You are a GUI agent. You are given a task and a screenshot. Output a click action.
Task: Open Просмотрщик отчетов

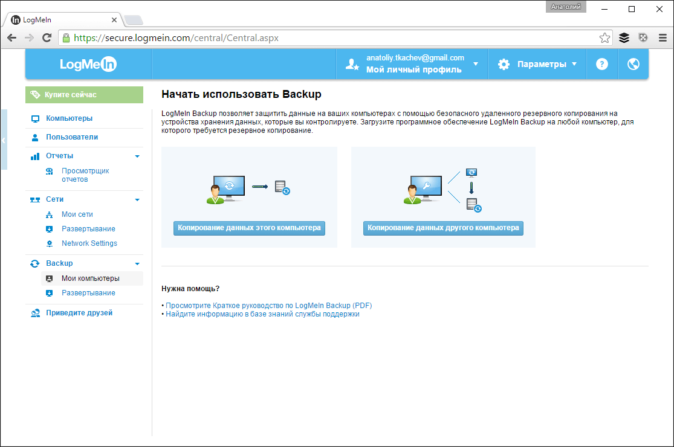coord(85,175)
